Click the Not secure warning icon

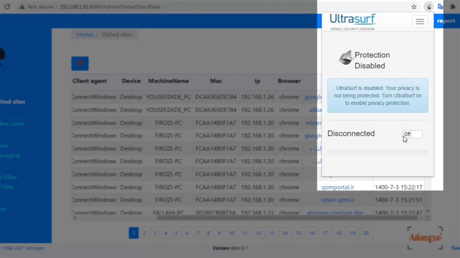[x=22, y=7]
